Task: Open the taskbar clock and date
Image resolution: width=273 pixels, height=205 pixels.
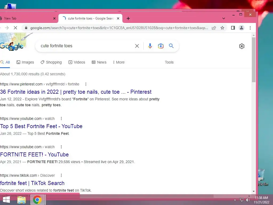Action: pos(261,200)
